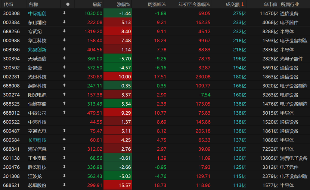Open the stock 兆易创新 by its name
Screen dimensions: 310x190
click(x=37, y=50)
